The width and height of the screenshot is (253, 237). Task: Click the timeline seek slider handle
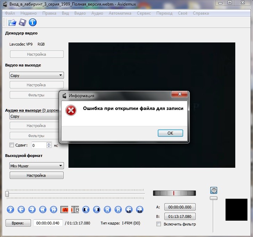pos(7,193)
